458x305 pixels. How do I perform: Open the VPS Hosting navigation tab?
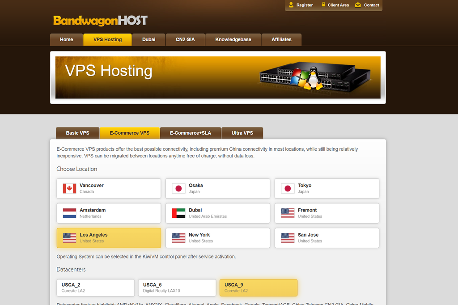click(x=107, y=39)
